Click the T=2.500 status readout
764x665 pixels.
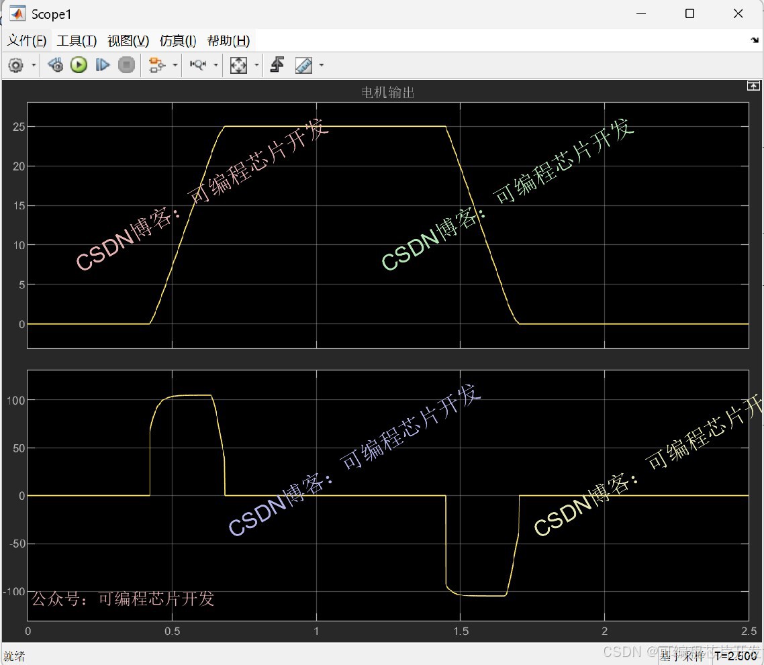coord(736,656)
